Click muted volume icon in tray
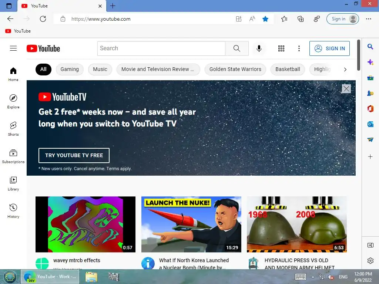 [x=331, y=277]
